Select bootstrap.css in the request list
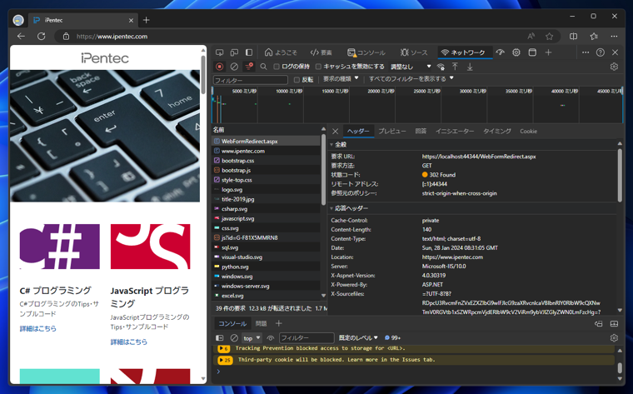The width and height of the screenshot is (633, 394). point(237,161)
